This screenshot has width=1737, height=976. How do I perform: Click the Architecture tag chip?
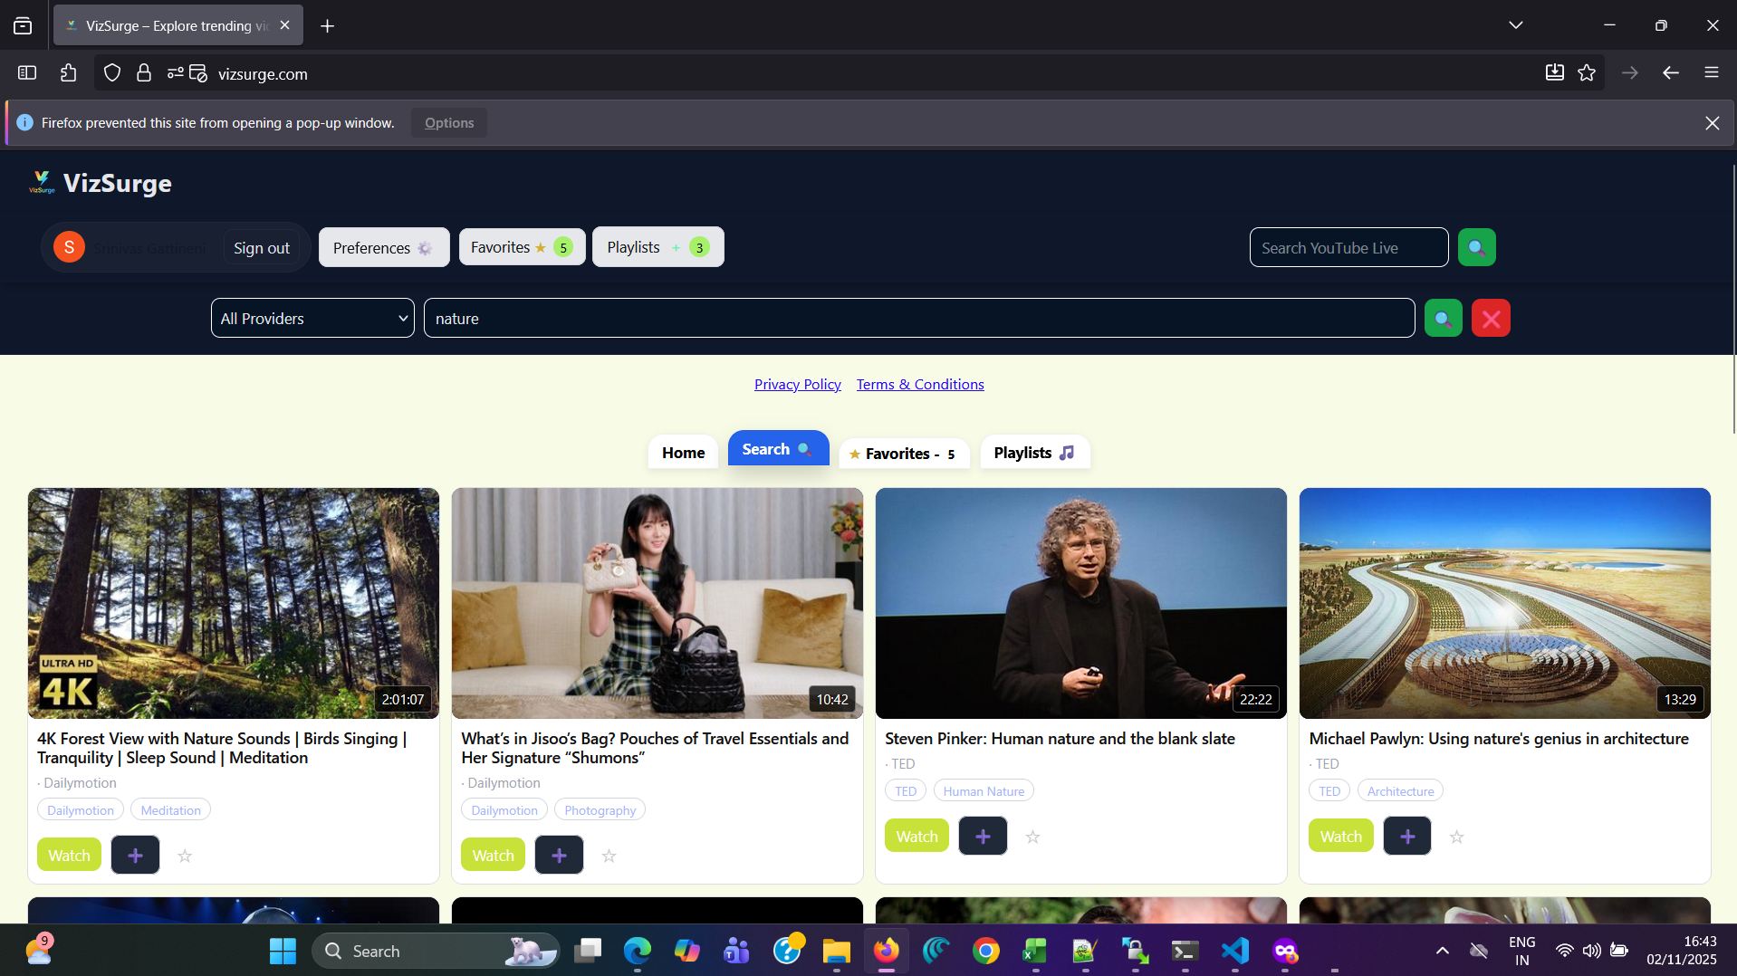[x=1400, y=790]
